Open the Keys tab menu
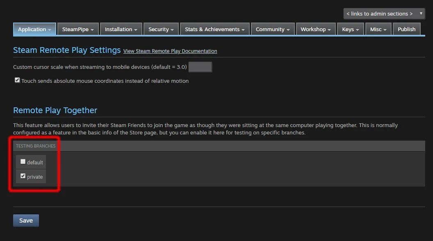The width and height of the screenshot is (433, 241). (351, 29)
